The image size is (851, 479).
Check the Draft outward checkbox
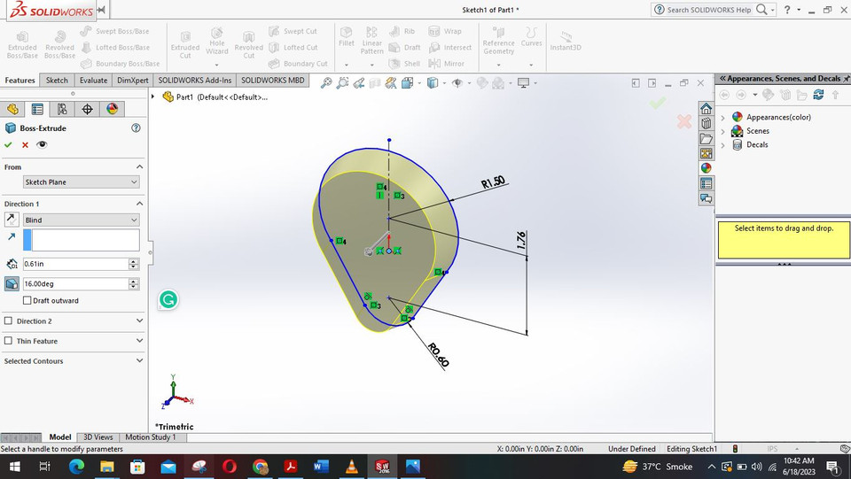click(27, 300)
